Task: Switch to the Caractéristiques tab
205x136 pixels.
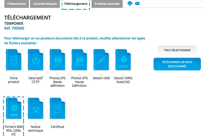Action: tap(45, 4)
